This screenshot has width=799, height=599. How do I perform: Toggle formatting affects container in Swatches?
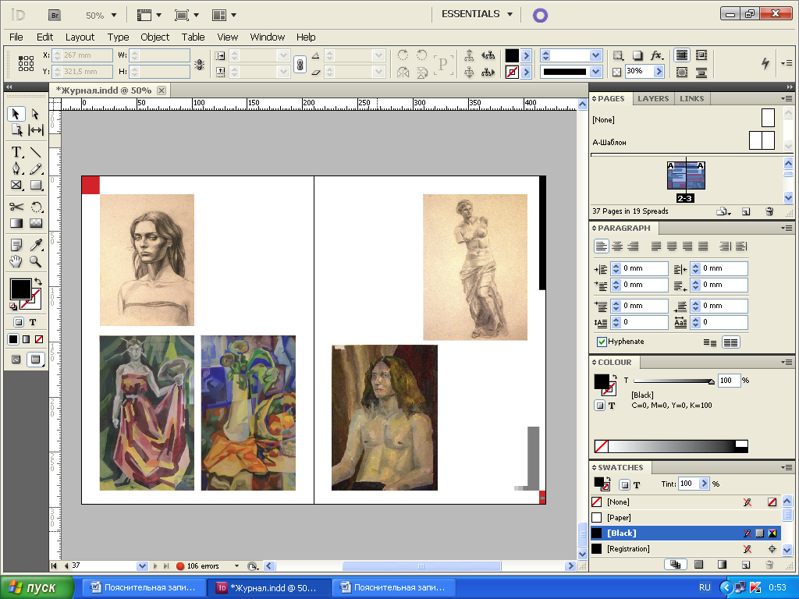pyautogui.click(x=625, y=484)
